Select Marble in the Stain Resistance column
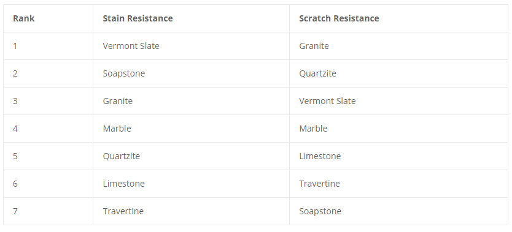The image size is (512, 232). (117, 129)
